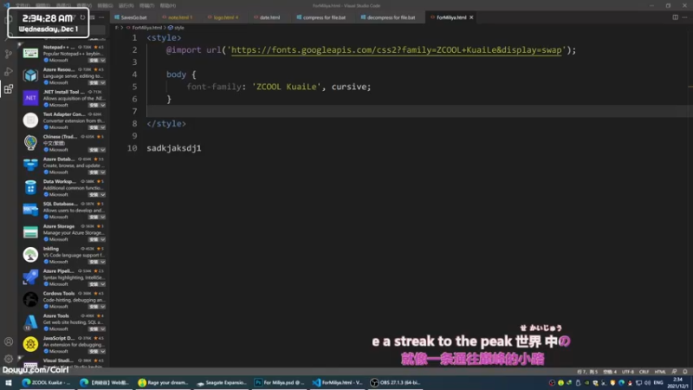Open the Google Fonts URL link

pos(397,50)
